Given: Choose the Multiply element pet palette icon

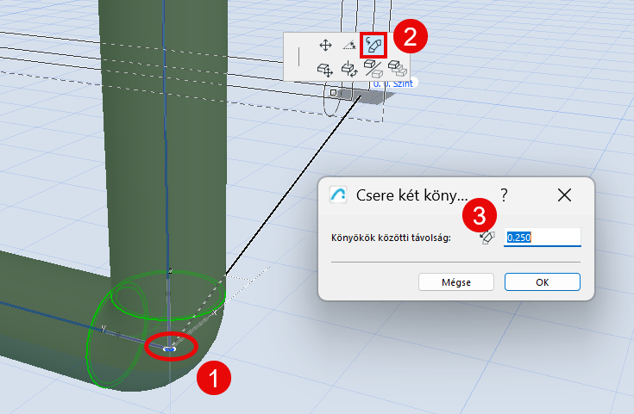Looking at the screenshot, I should point(398,69).
